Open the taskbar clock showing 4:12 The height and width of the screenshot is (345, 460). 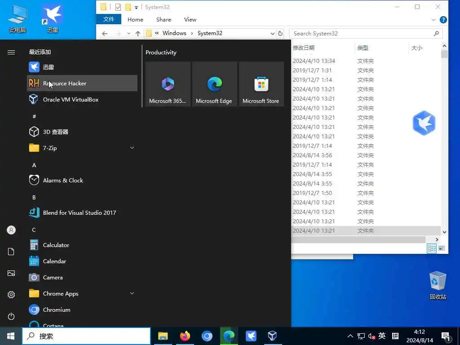420,336
